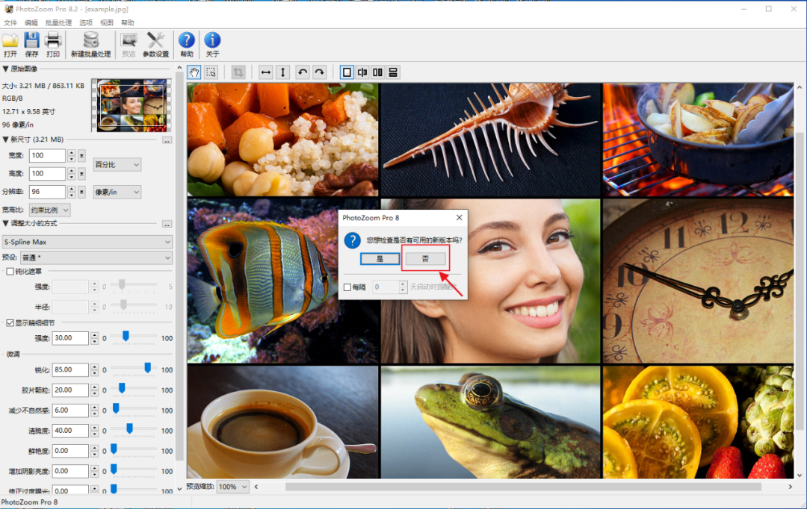The image size is (807, 509).
Task: Click the 清脆度 slider handle
Action: (130, 429)
